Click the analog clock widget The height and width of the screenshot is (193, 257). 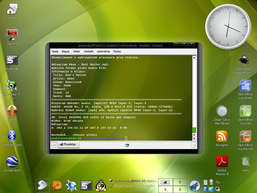[x=228, y=26]
